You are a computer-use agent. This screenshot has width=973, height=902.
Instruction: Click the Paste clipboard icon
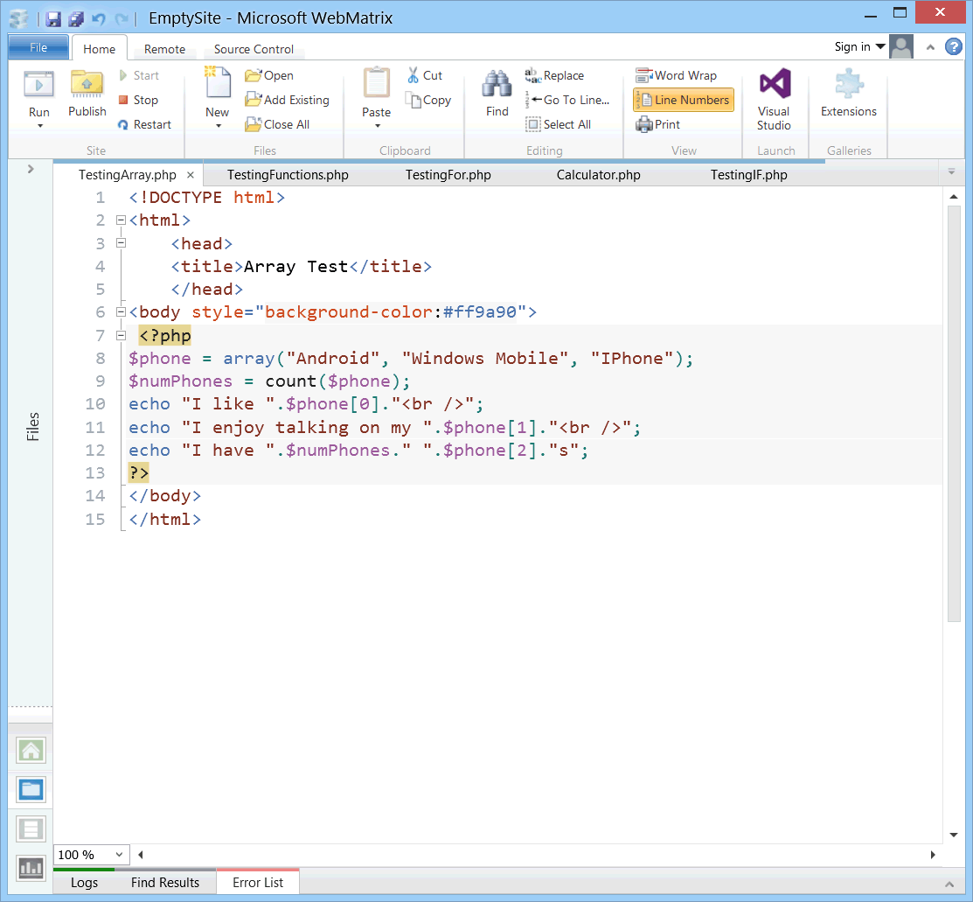[x=376, y=82]
